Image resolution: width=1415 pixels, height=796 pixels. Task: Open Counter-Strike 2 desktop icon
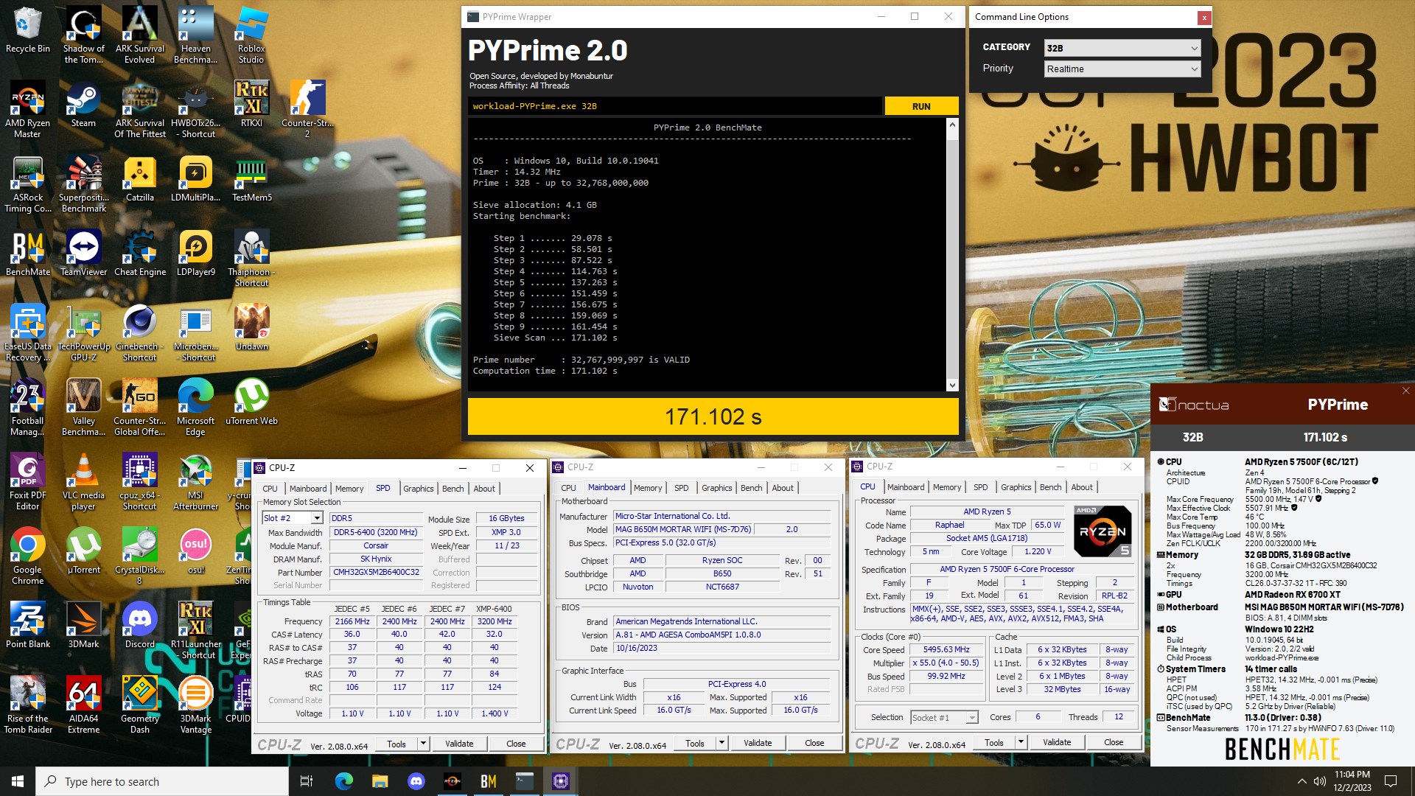(307, 109)
